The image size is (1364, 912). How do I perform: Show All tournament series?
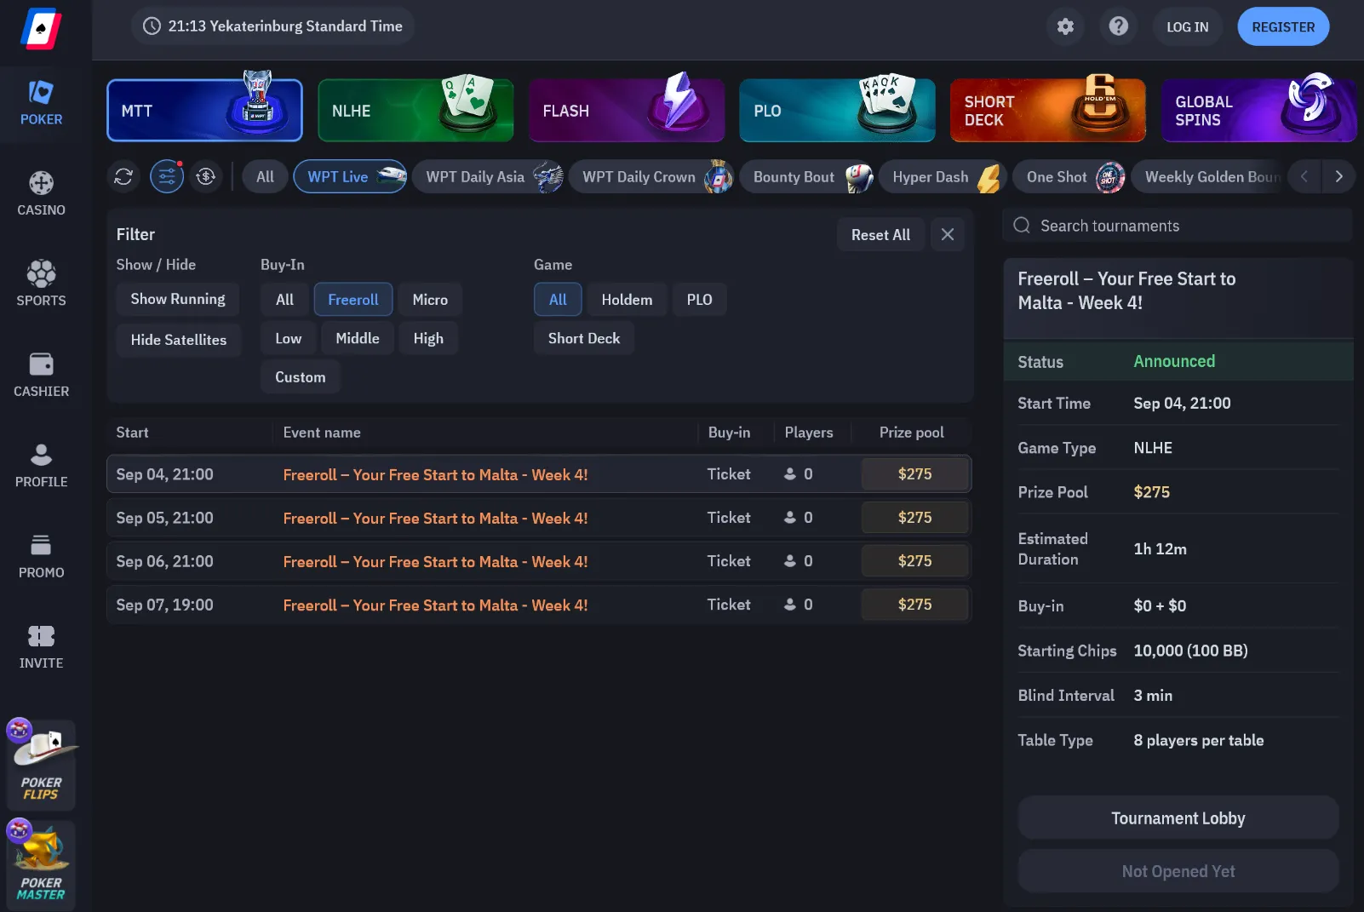coord(265,177)
